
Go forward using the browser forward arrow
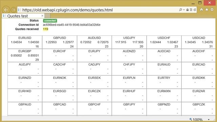pos(14,10)
